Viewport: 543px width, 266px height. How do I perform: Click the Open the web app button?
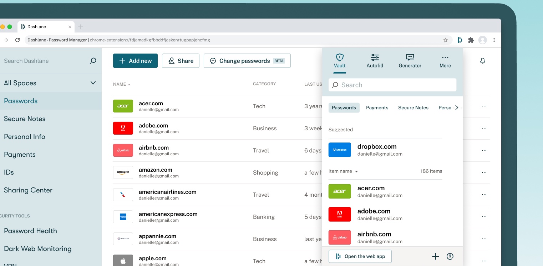point(360,256)
